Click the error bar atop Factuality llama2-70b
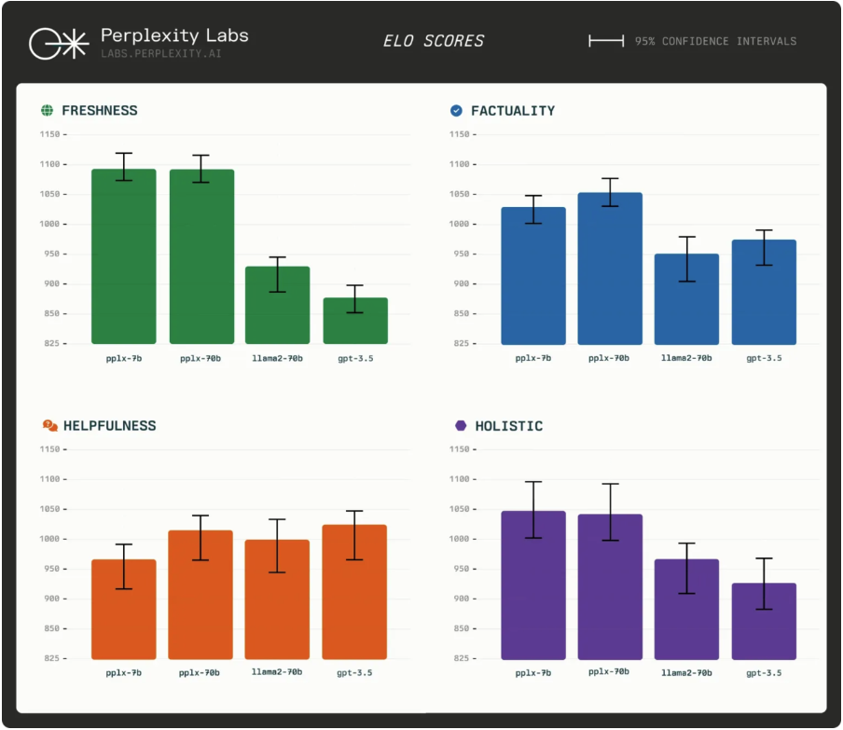This screenshot has height=730, width=843. (686, 259)
